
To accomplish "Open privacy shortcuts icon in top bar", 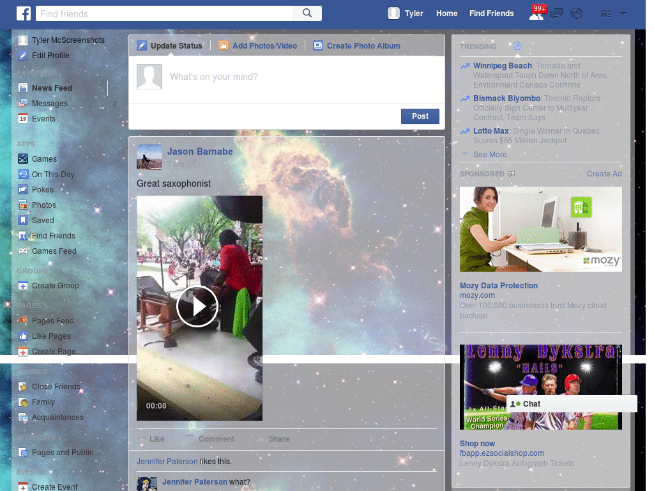I will coord(605,14).
